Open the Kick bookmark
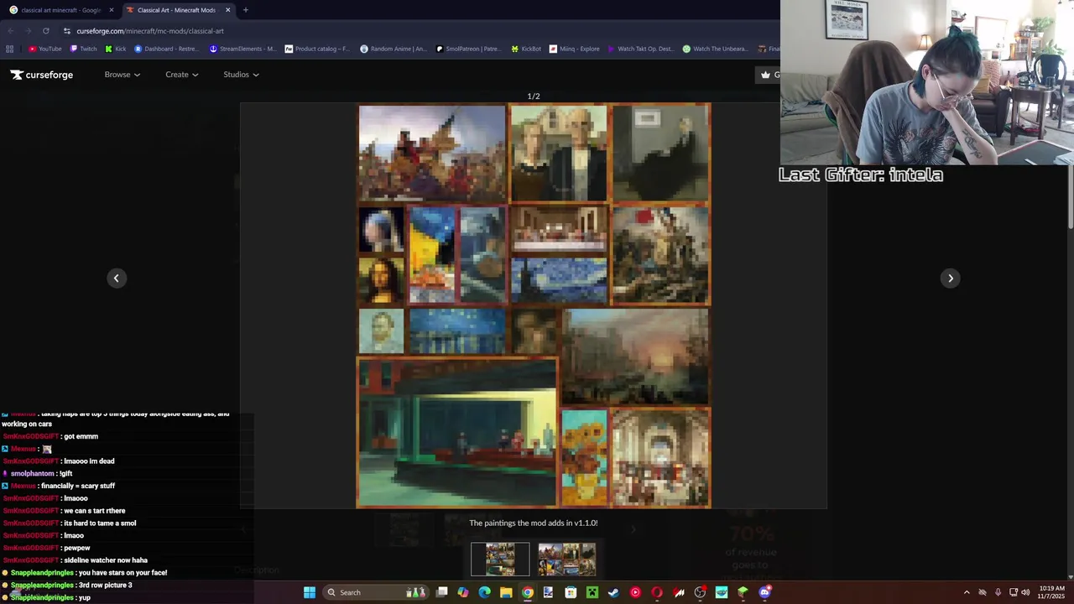1074x604 pixels. click(x=115, y=49)
